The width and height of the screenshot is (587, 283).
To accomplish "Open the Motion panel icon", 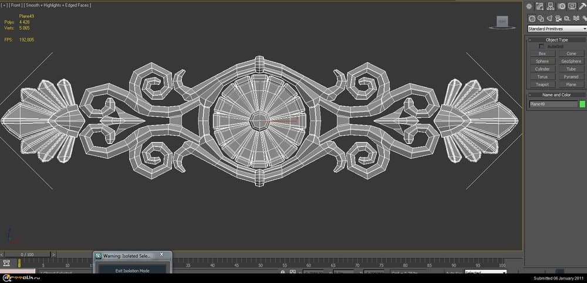I will [561, 6].
